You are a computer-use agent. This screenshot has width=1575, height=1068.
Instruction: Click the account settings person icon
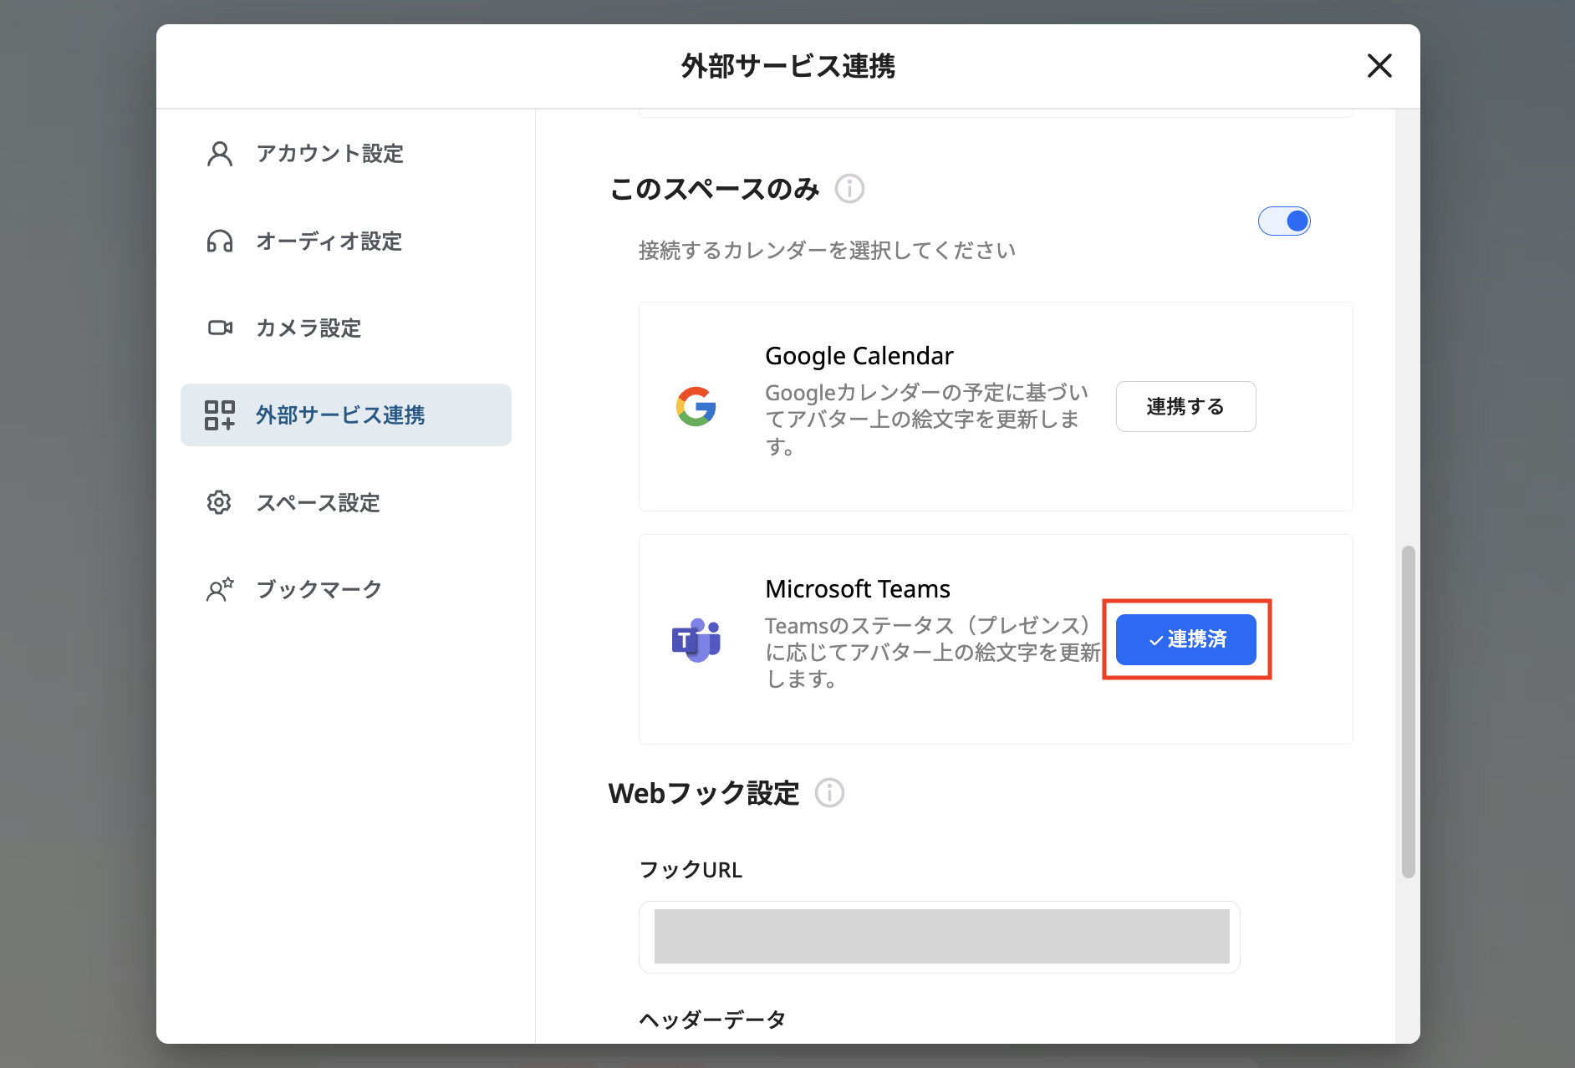220,154
